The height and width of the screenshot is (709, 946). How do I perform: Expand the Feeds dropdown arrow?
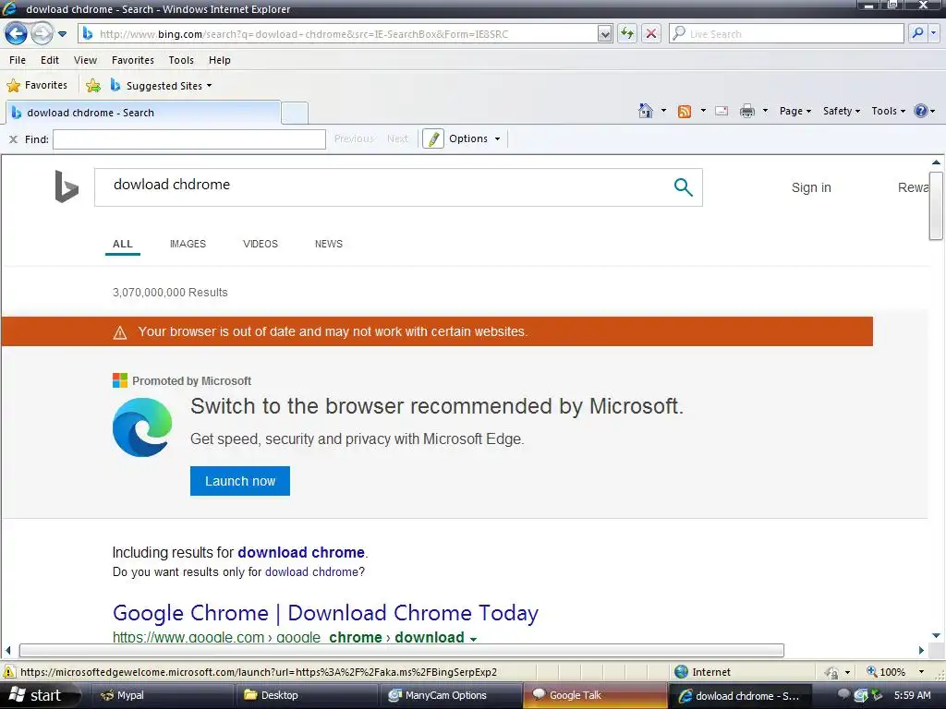[703, 111]
